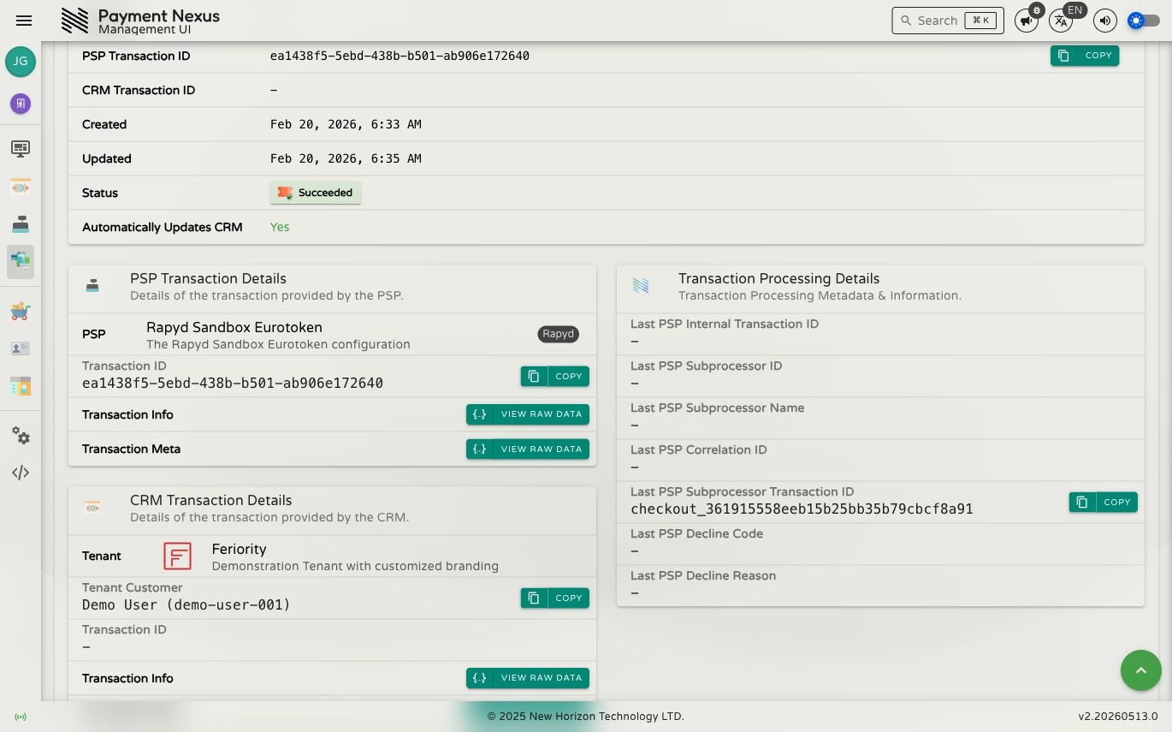1172x732 pixels.
Task: Open the JG user avatar
Action: (21, 62)
